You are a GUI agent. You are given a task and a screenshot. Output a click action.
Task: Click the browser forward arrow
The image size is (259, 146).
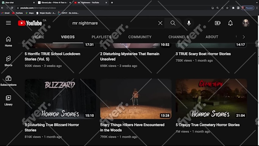7,8
